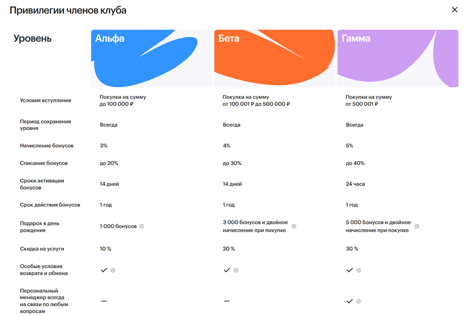Select the blue Альфа level card

(152, 58)
